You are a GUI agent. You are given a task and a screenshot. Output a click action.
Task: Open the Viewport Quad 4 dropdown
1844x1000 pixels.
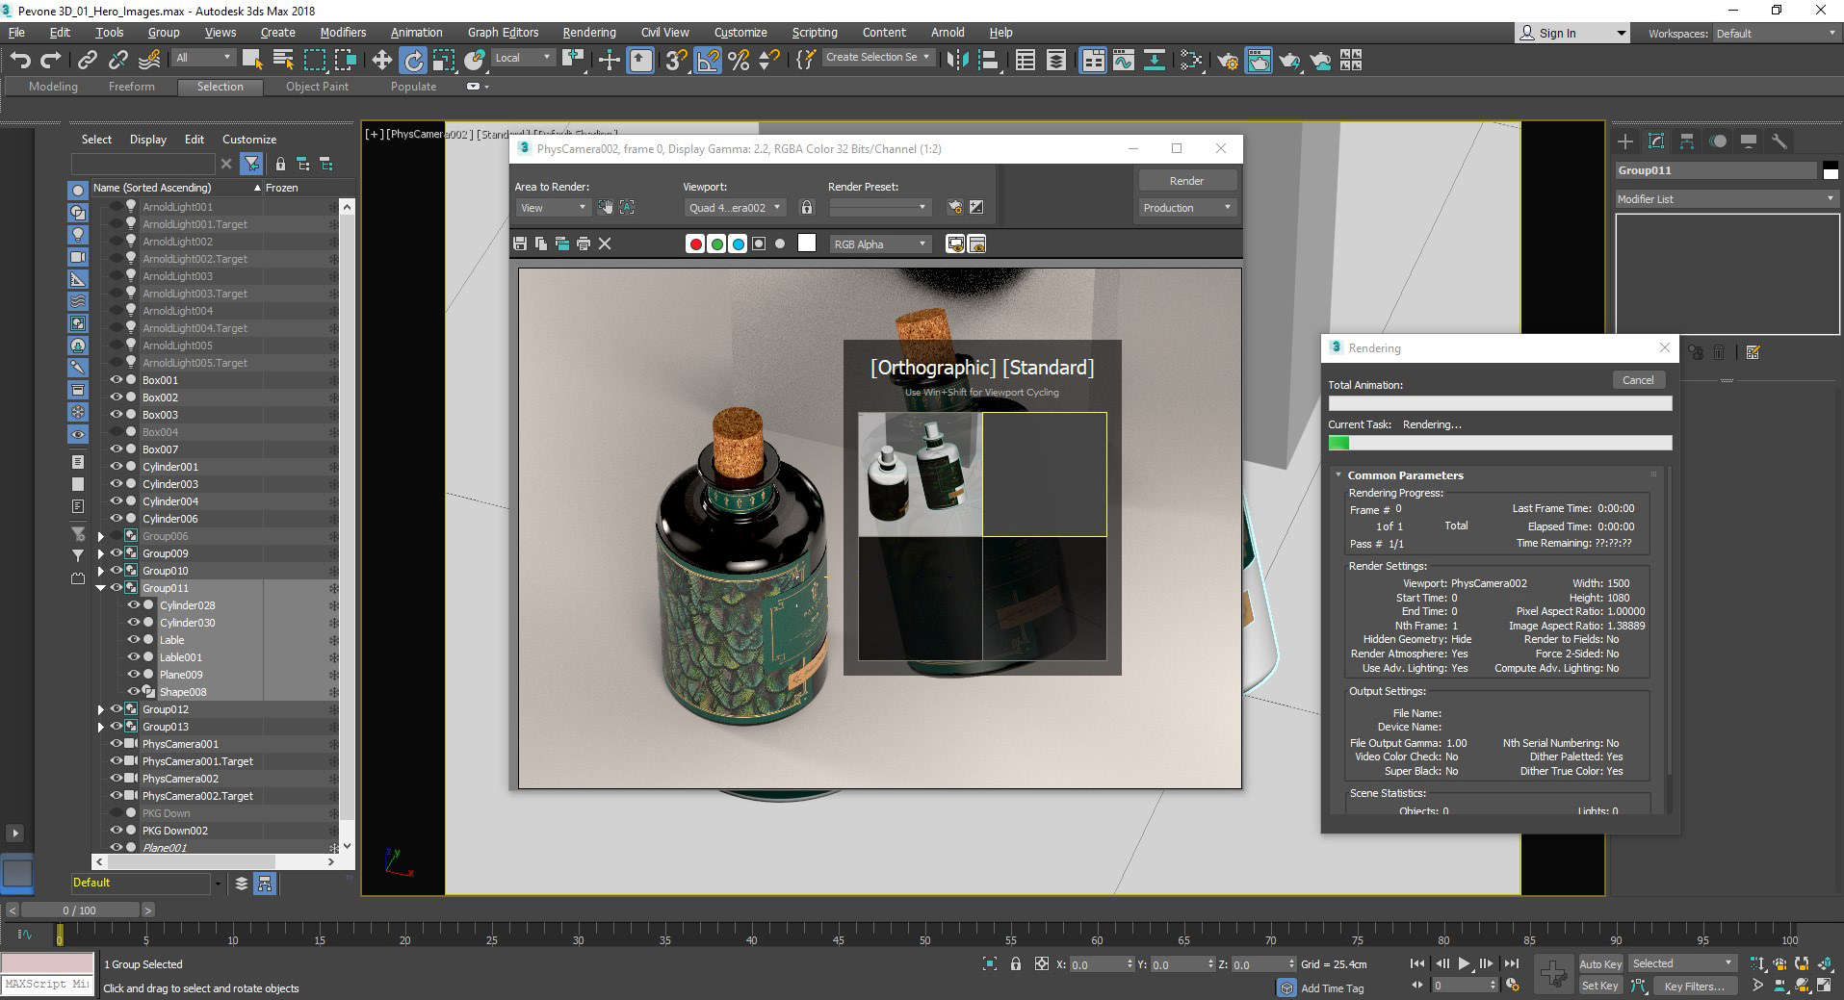point(736,208)
